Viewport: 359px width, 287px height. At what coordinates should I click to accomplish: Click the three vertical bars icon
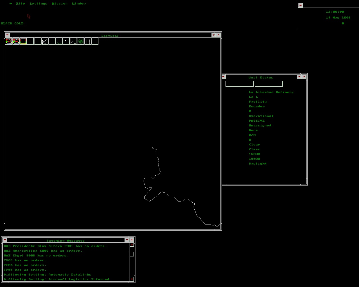(x=88, y=41)
